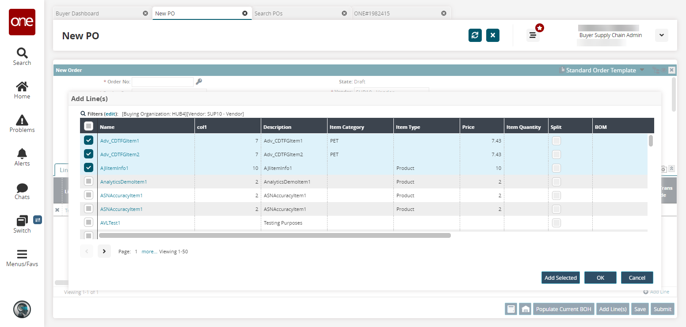Click the AJIitemInfo1 item link
Viewport: 686px width, 327px height.
114,168
